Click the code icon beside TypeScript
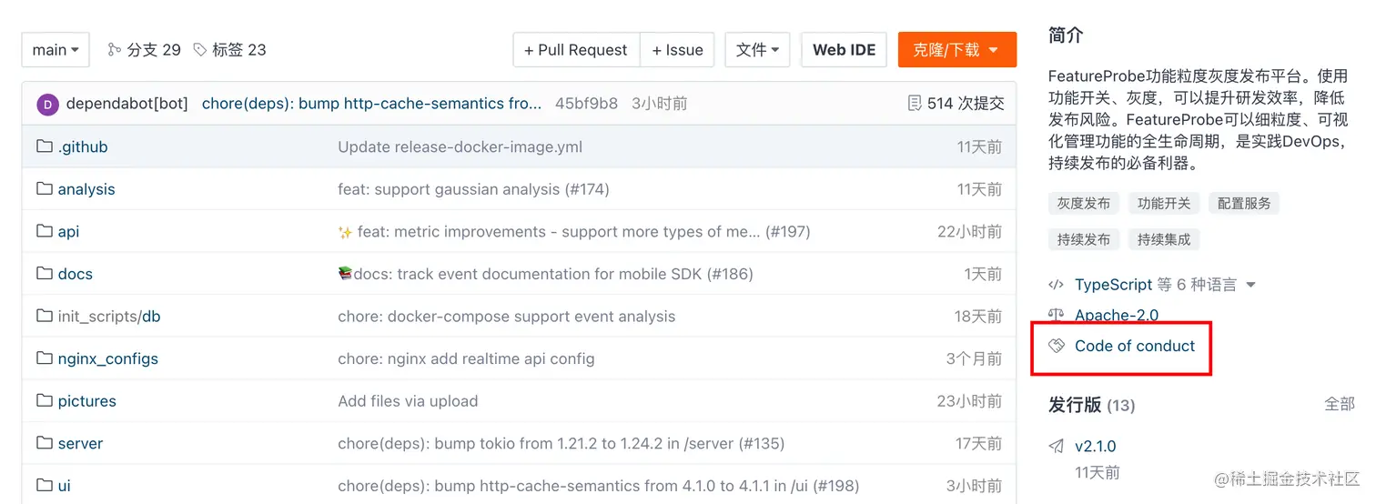The height and width of the screenshot is (504, 1376). [1057, 285]
